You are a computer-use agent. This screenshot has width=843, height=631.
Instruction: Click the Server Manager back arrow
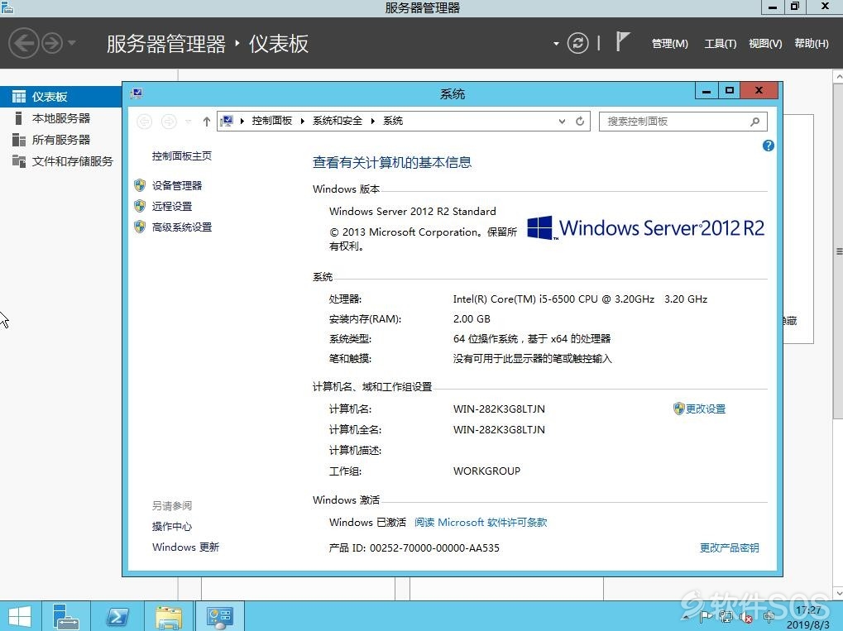pos(24,43)
